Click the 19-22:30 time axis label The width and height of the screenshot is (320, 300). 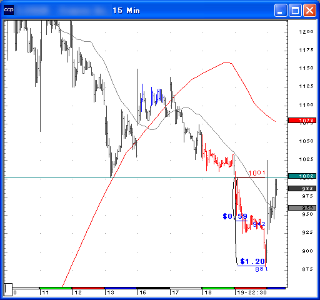coord(252,292)
